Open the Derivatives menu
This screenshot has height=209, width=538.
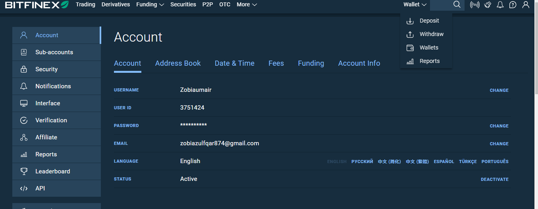116,5
